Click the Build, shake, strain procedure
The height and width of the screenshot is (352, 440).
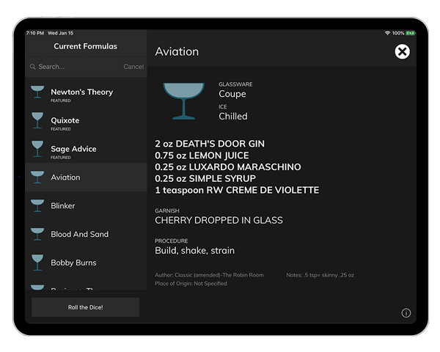click(x=194, y=251)
